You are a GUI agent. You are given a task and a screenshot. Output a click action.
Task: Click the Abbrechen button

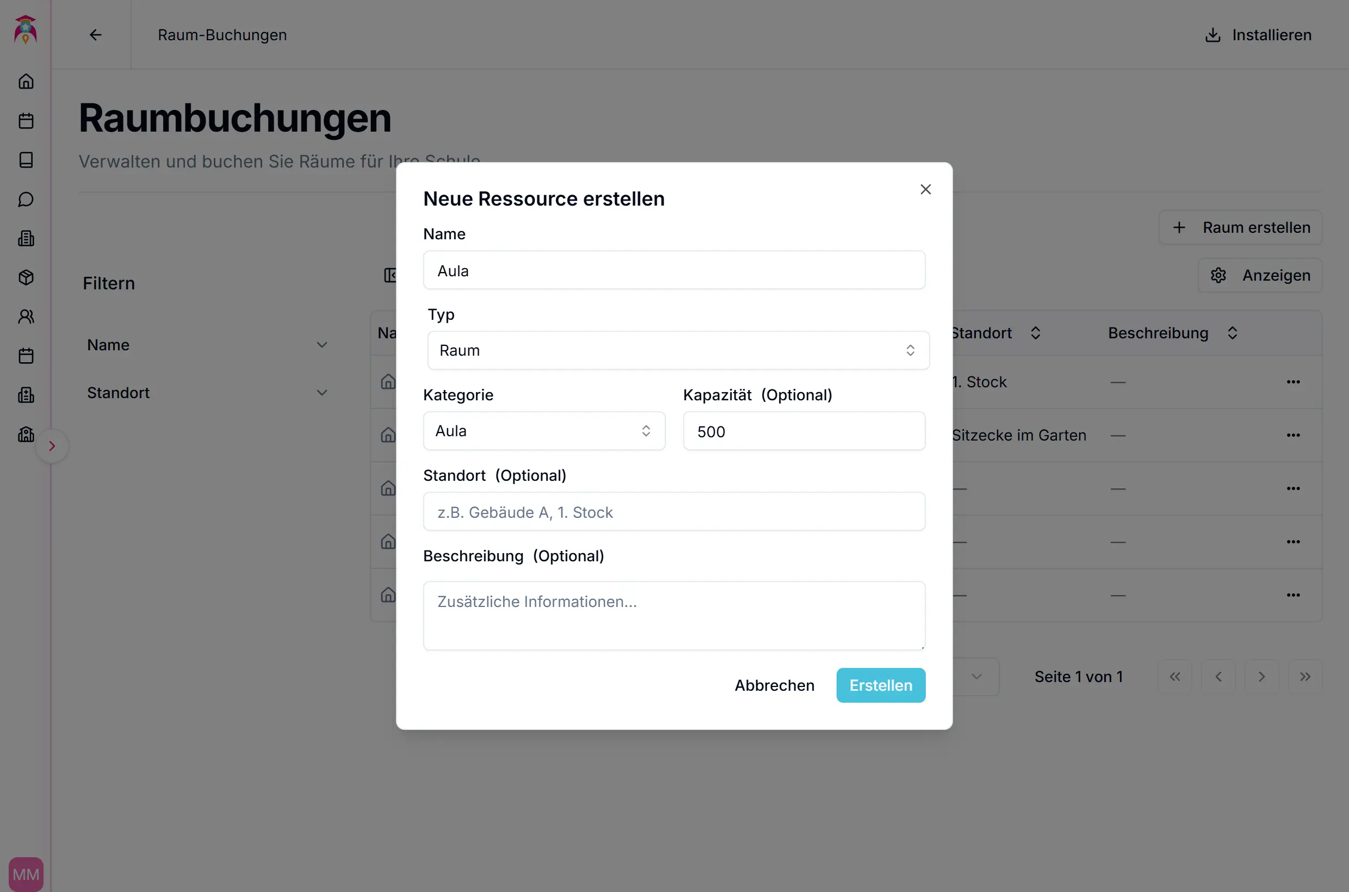(x=774, y=685)
